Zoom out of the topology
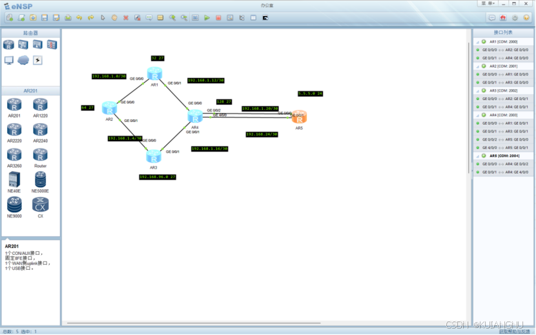The width and height of the screenshot is (536, 335). 184,18
